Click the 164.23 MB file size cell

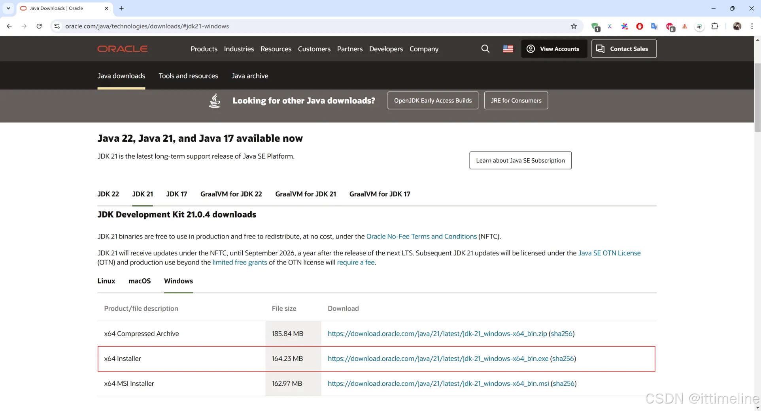293,358
